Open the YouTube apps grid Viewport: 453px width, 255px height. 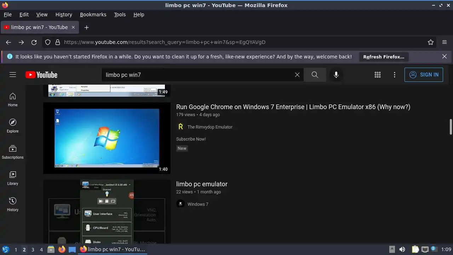[378, 75]
